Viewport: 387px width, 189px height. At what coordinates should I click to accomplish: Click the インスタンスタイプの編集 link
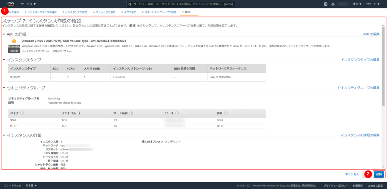pos(360,60)
